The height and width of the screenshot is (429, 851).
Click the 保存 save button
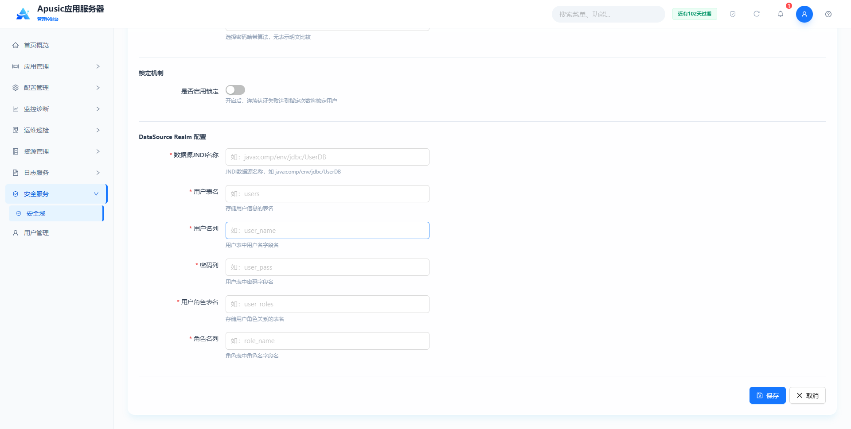pos(767,395)
